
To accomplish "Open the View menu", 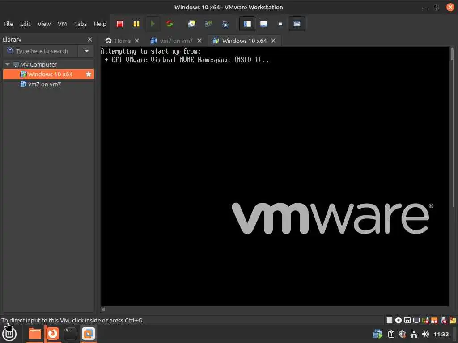I will tap(44, 24).
